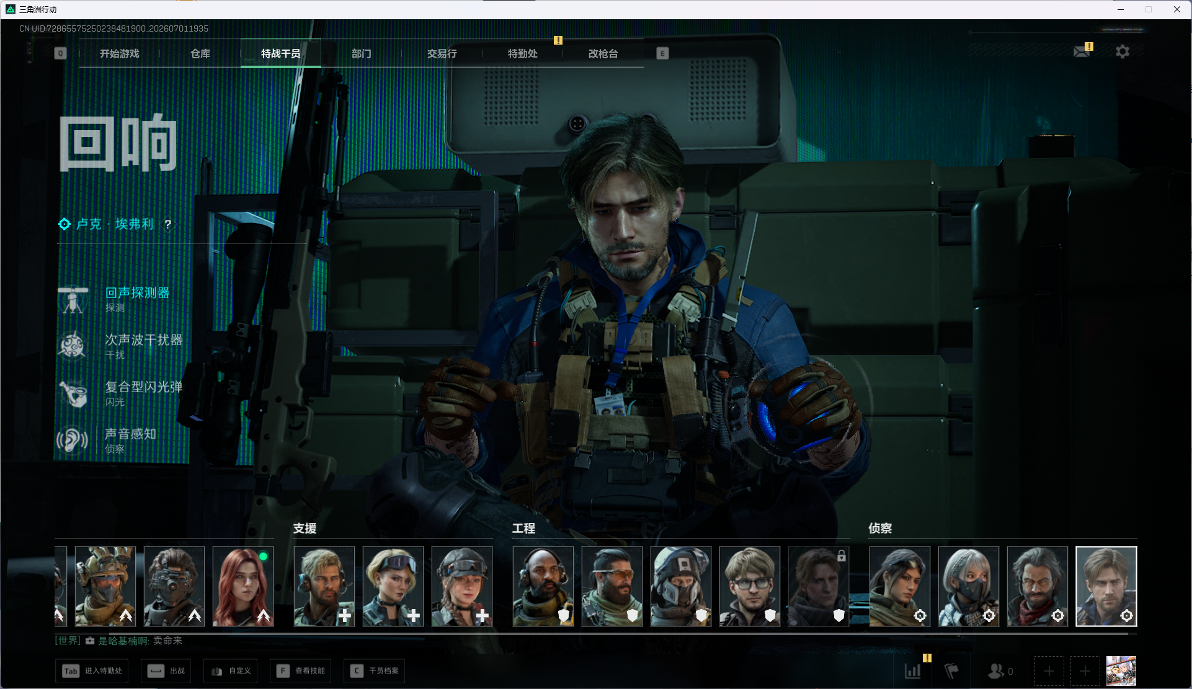
Task: Switch to the 交易行 tab
Action: pyautogui.click(x=442, y=53)
